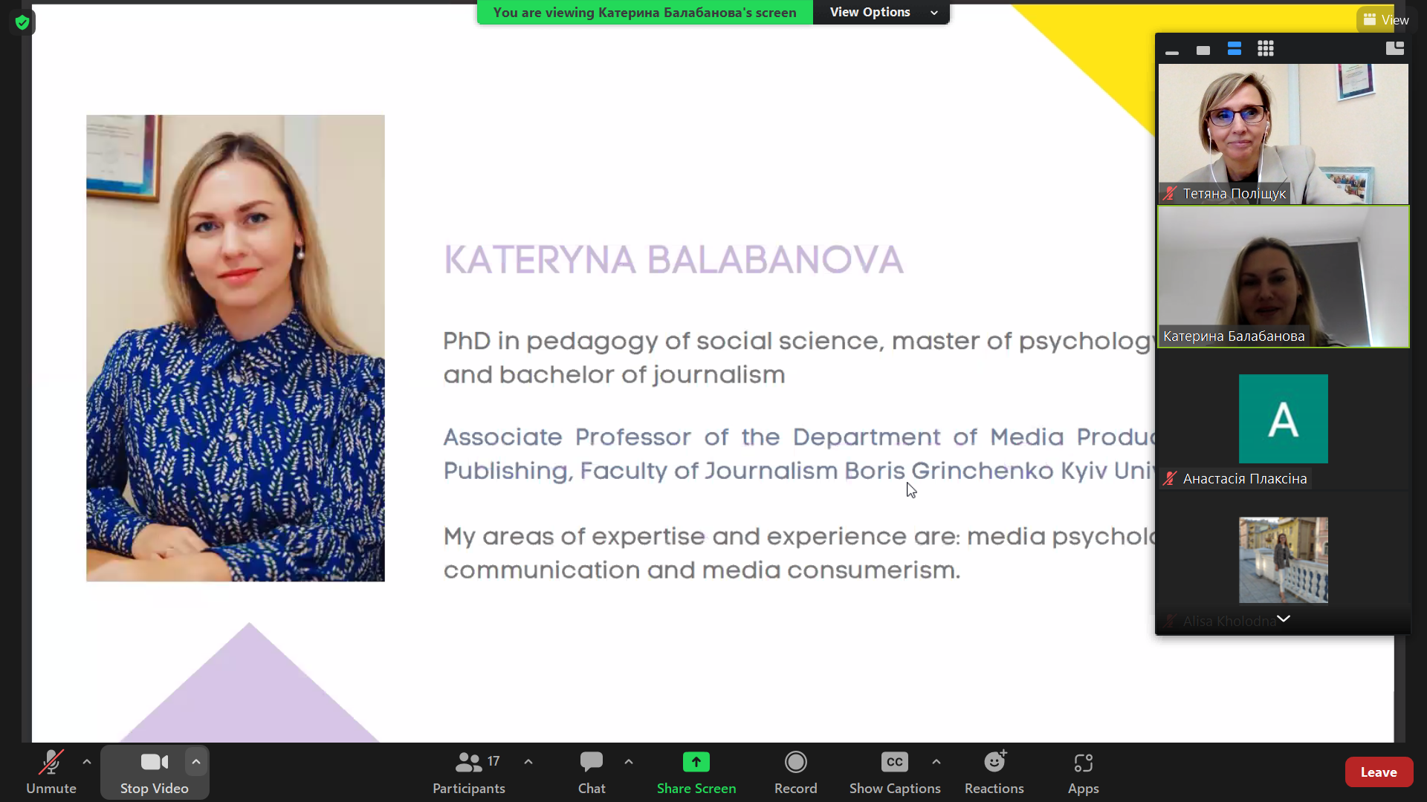
Task: Click the green encryption shield icon
Action: (22, 22)
